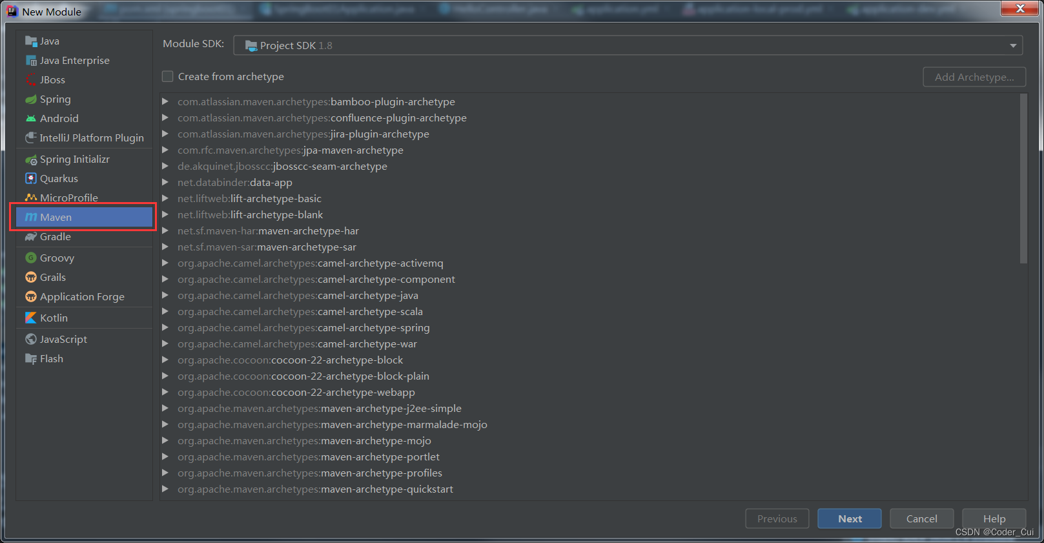This screenshot has width=1044, height=543.
Task: Expand maven-archetype-quickstart entry
Action: pos(165,489)
